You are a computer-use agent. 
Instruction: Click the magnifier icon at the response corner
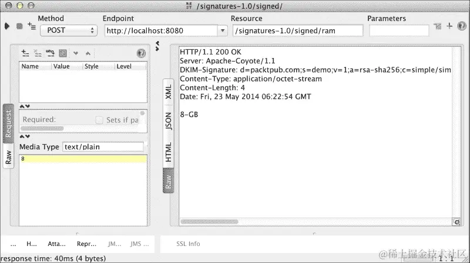pos(456,222)
